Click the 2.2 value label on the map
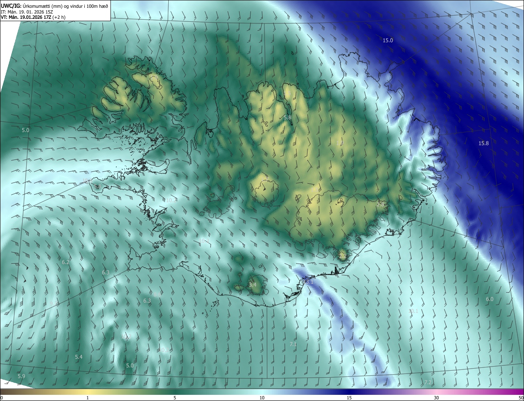Viewport: 524px width, 401px height. click(343, 256)
